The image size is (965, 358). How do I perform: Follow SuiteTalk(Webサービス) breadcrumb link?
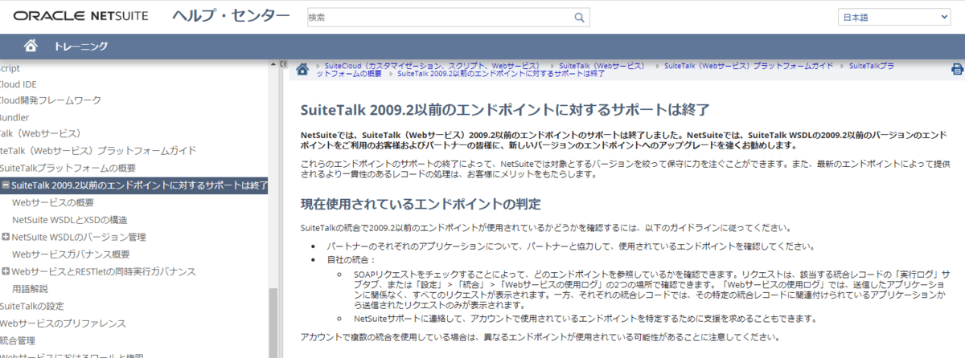click(x=602, y=65)
